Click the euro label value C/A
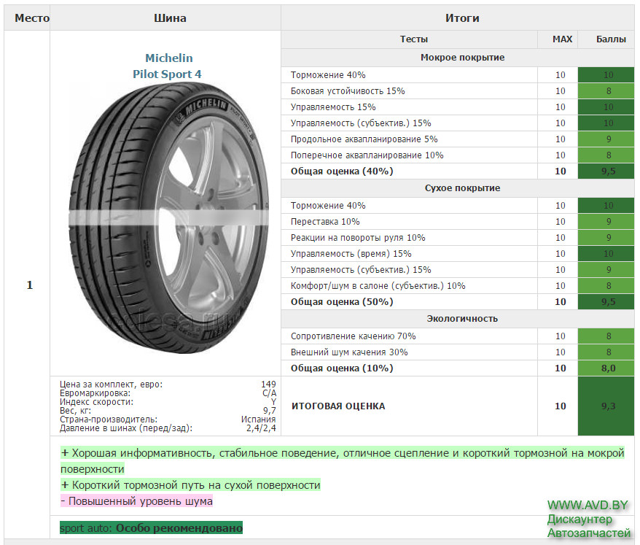This screenshot has height=545, width=640. click(x=270, y=393)
